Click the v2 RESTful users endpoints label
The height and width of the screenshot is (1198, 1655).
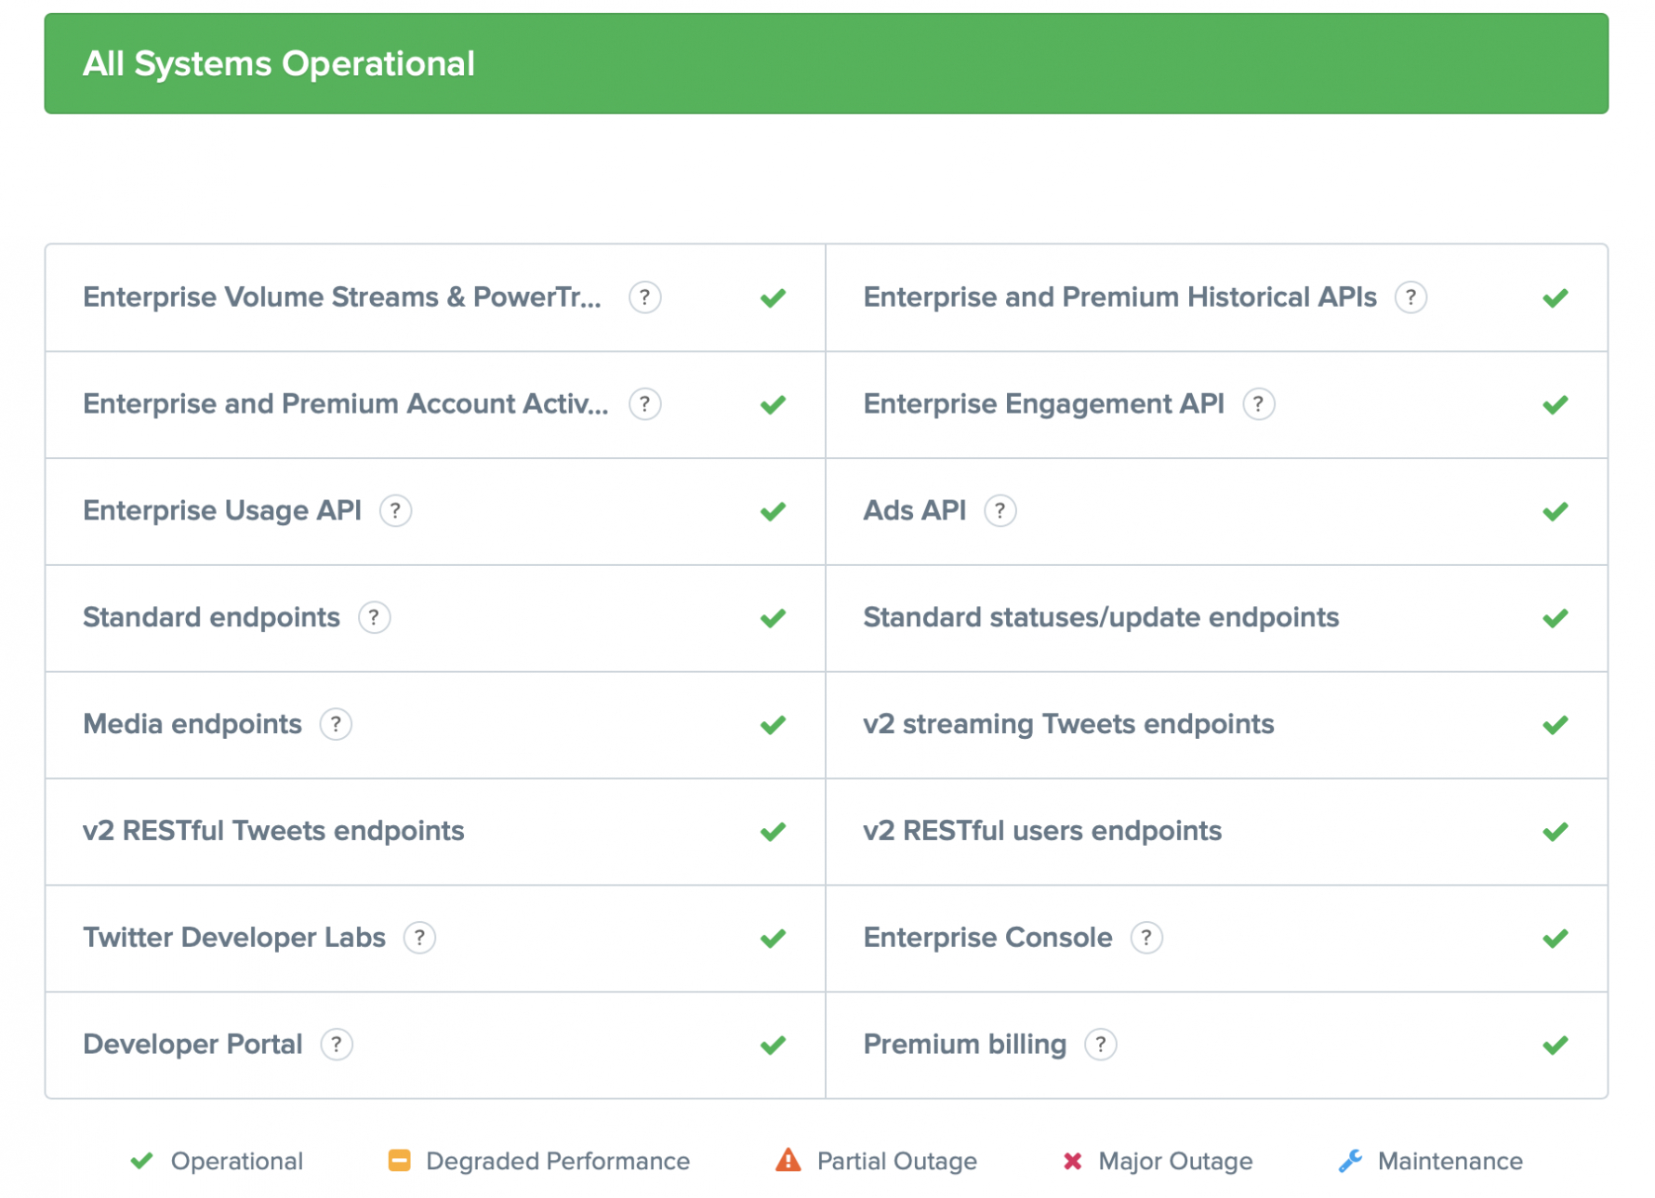coord(1042,831)
